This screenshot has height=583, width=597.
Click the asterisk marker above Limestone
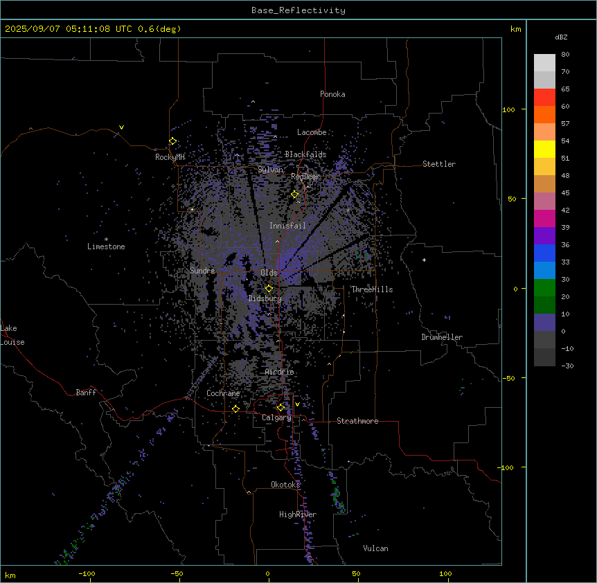pos(106,240)
